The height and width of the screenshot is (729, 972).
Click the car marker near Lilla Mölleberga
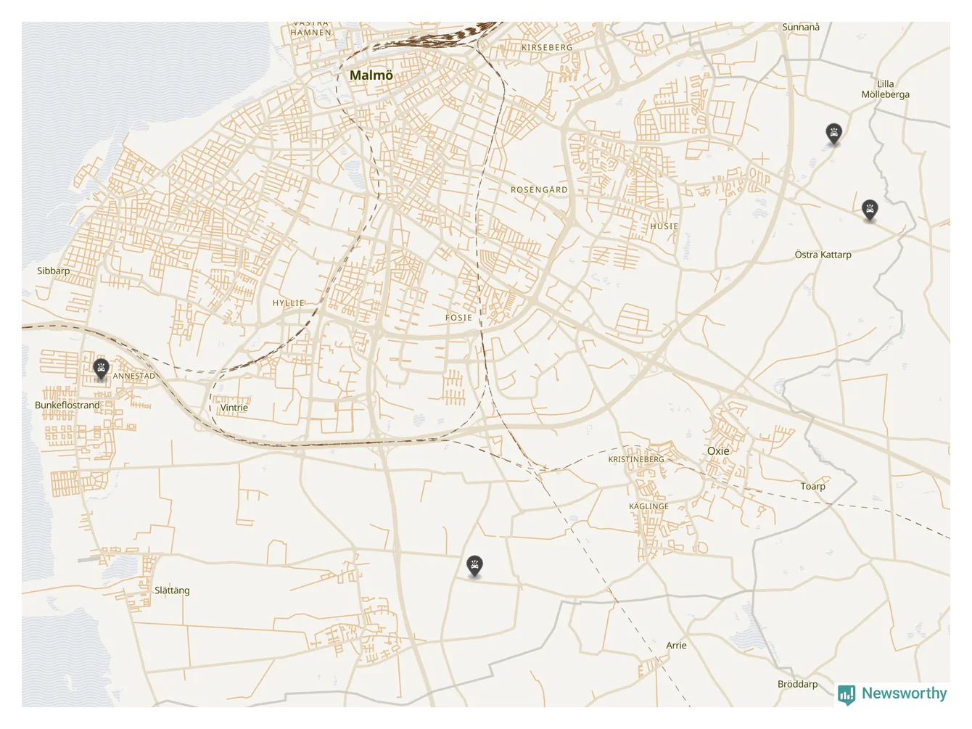click(833, 133)
